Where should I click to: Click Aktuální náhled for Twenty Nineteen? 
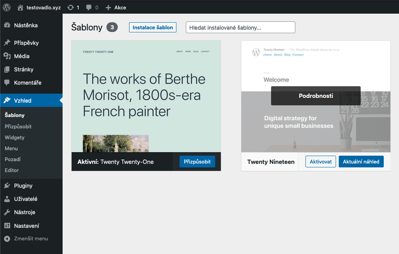[361, 162]
